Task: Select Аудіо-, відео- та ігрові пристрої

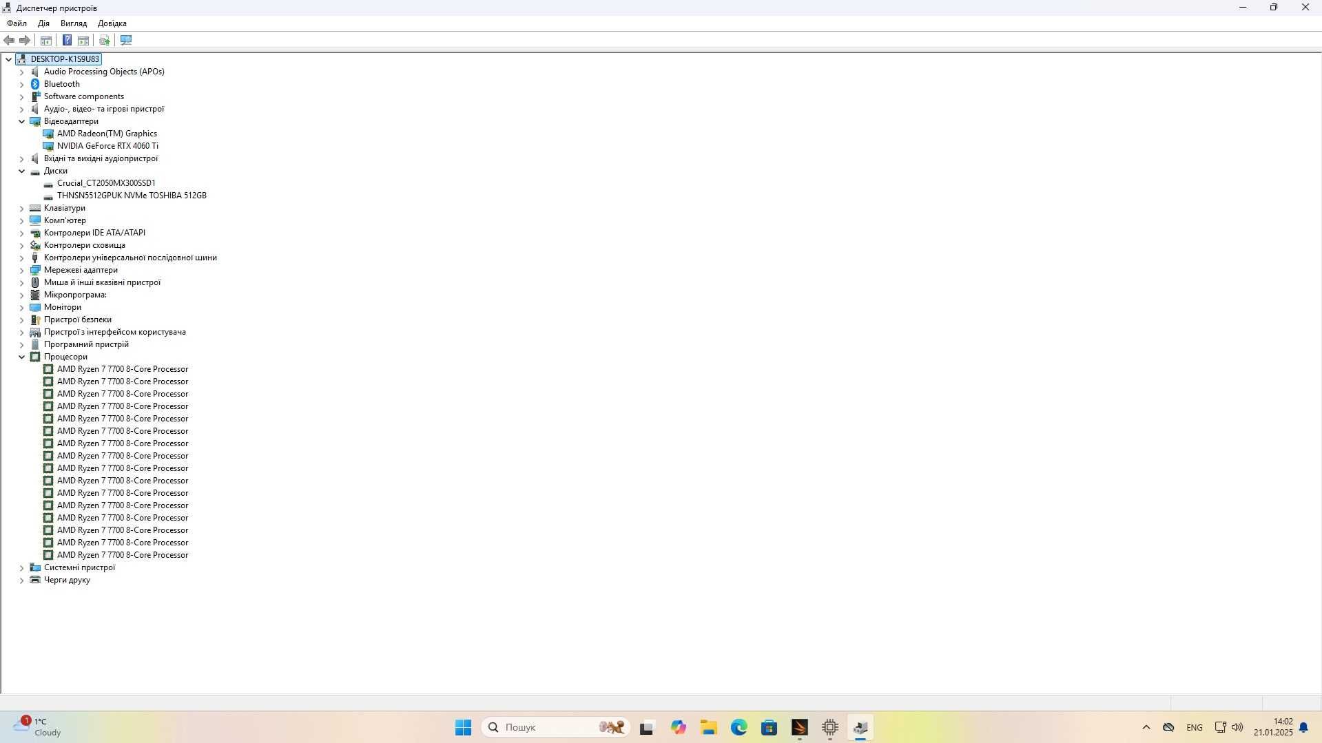Action: [x=104, y=109]
